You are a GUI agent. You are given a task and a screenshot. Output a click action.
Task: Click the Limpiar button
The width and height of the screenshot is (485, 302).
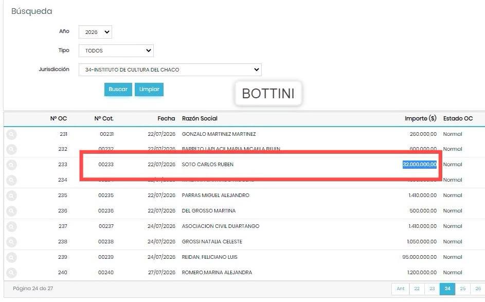pos(149,90)
